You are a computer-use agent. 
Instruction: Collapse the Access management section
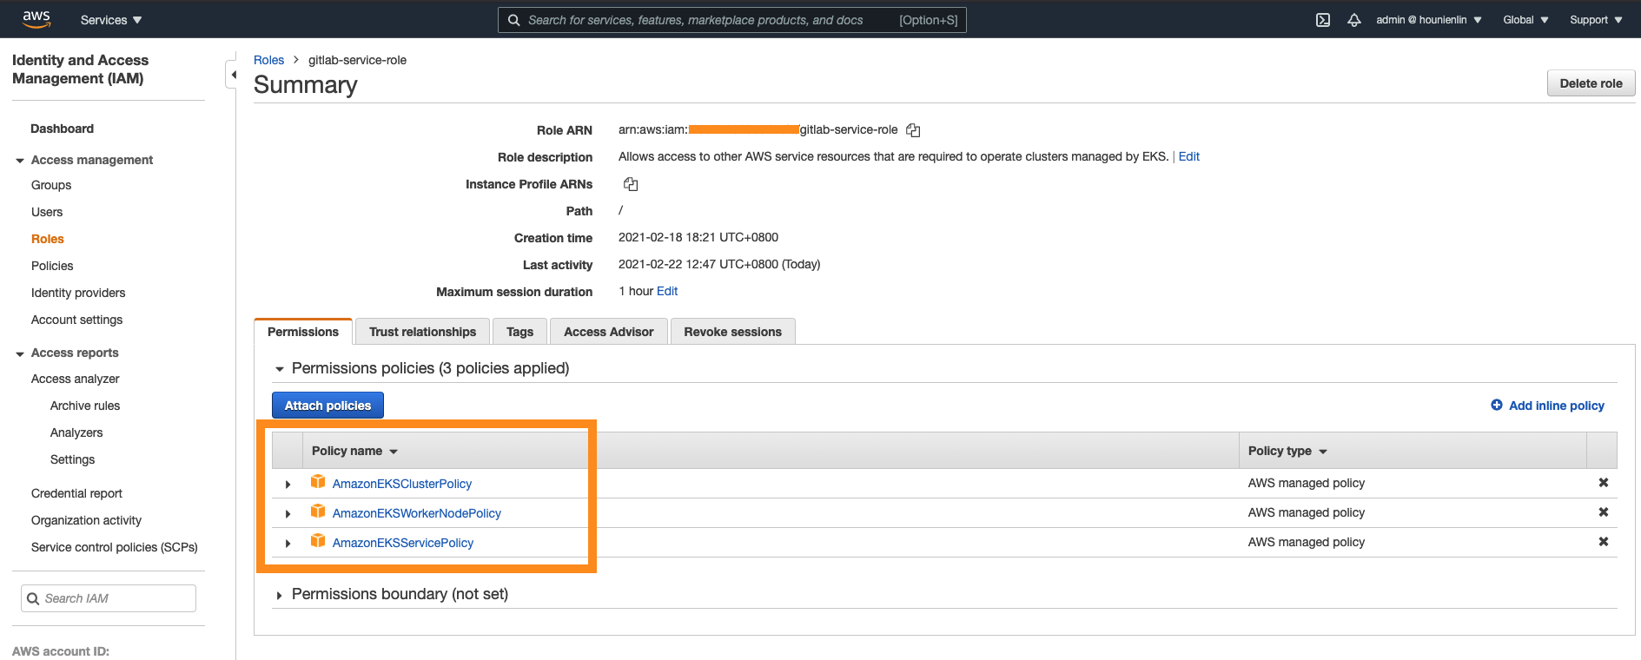20,161
